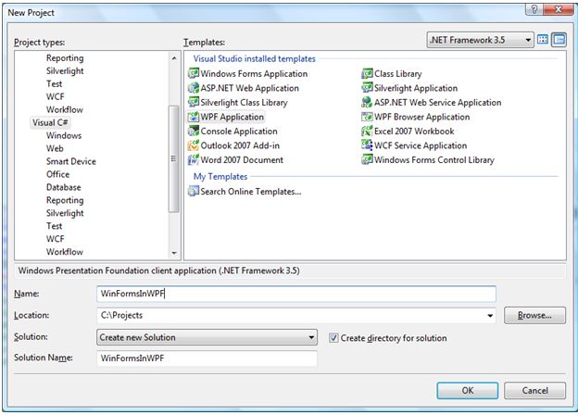Close the New Project dialog
Image resolution: width=578 pixels, height=415 pixels.
tap(559, 9)
